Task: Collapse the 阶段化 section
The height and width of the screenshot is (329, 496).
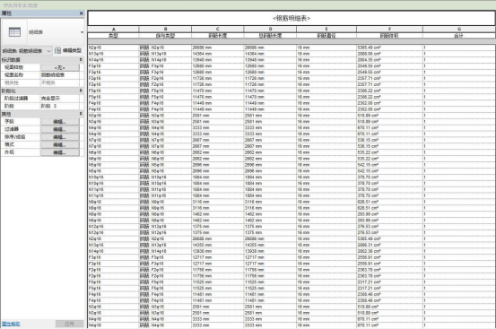Action: point(81,91)
